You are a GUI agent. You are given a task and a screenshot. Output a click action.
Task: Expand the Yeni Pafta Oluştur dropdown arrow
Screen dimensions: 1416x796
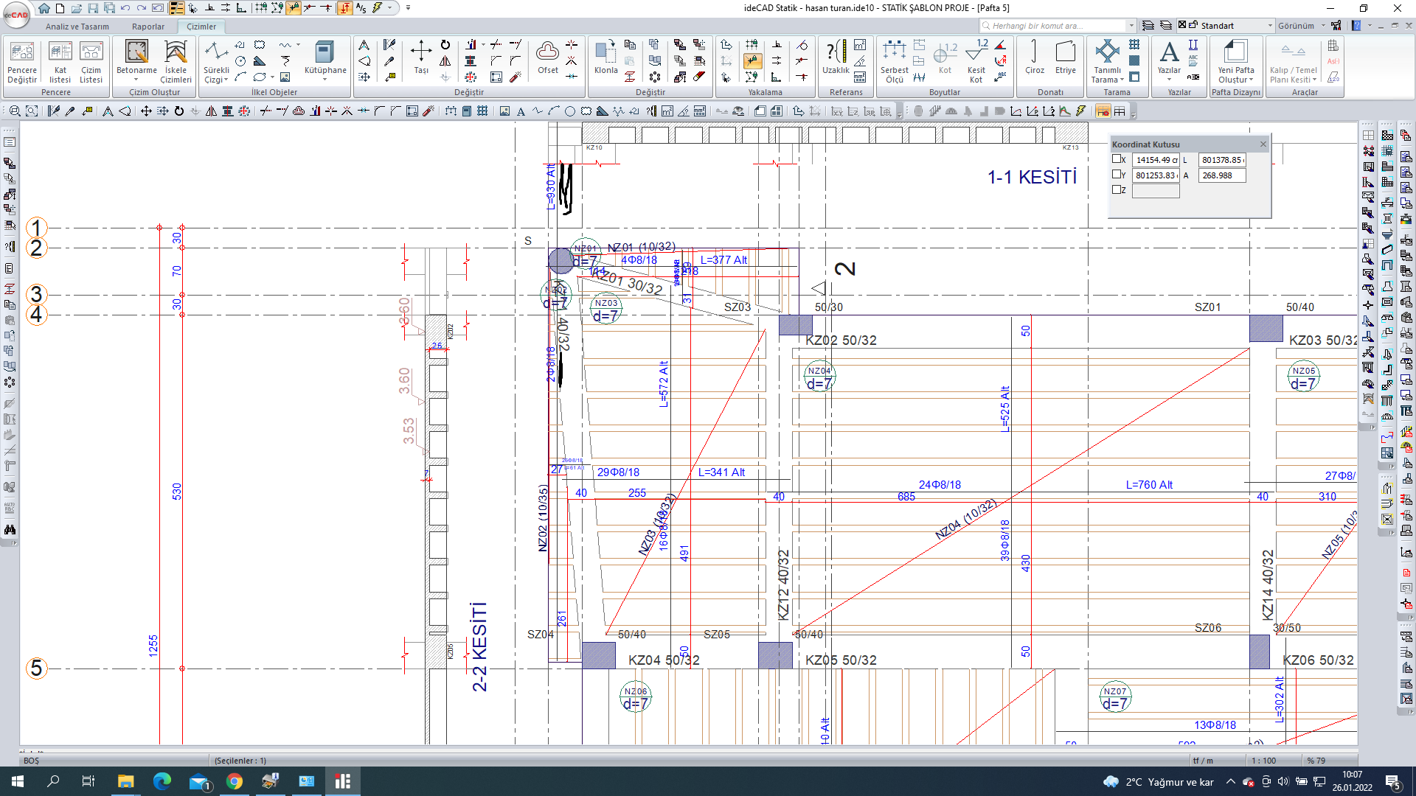point(1252,80)
